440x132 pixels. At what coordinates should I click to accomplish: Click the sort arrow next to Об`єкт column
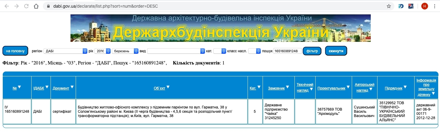[x=168, y=87]
